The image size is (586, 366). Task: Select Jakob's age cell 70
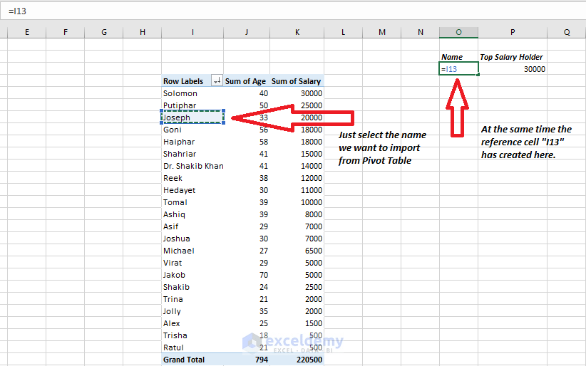tap(247, 275)
